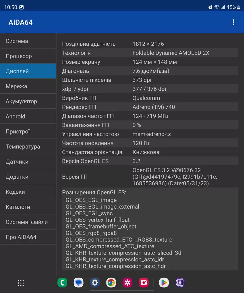This screenshot has height=293, width=244.
Task: Tap the Рендерер ГП Adreno row
Action: (x=150, y=107)
